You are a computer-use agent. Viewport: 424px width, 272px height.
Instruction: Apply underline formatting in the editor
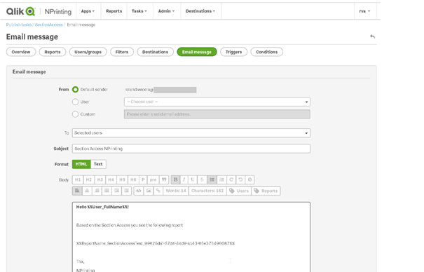[193, 179]
